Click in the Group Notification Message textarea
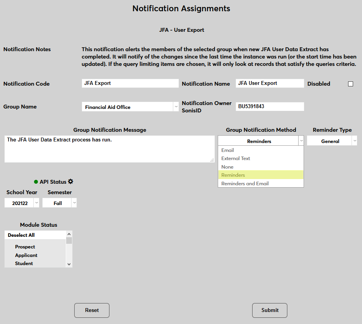The height and width of the screenshot is (324, 362). point(109,149)
